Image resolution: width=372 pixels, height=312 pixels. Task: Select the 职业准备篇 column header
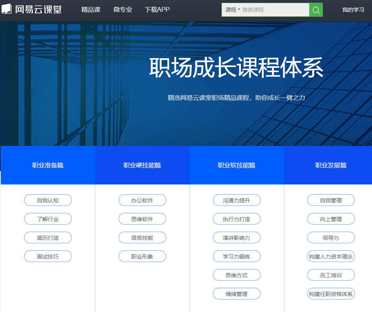pos(48,165)
